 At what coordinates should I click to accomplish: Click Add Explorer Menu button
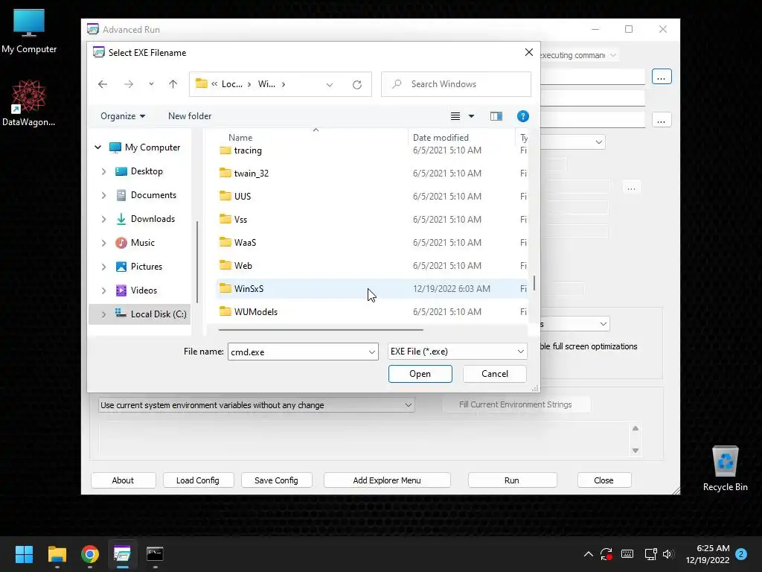387,480
